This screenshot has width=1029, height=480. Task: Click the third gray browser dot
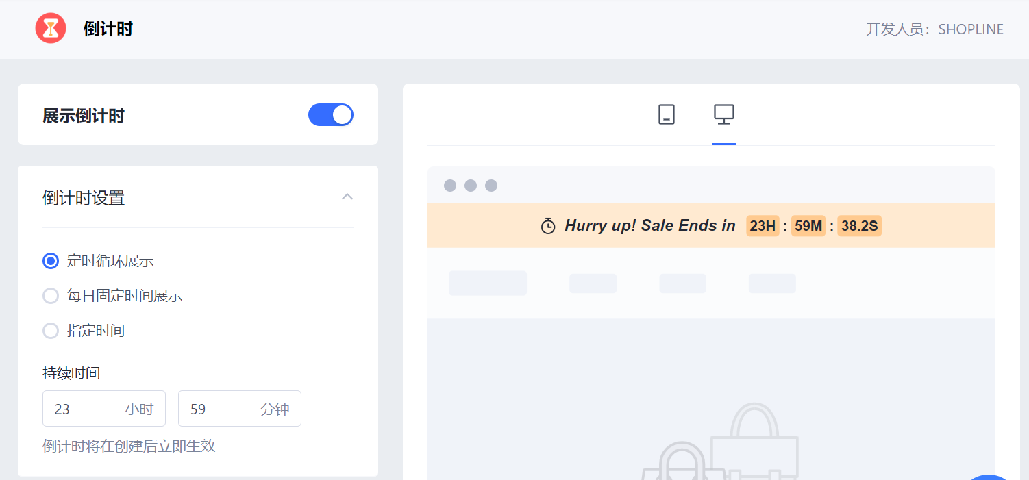[491, 186]
